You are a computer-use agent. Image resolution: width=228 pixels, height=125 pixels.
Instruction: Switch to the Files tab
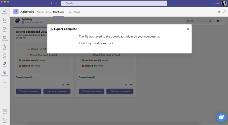48,12
